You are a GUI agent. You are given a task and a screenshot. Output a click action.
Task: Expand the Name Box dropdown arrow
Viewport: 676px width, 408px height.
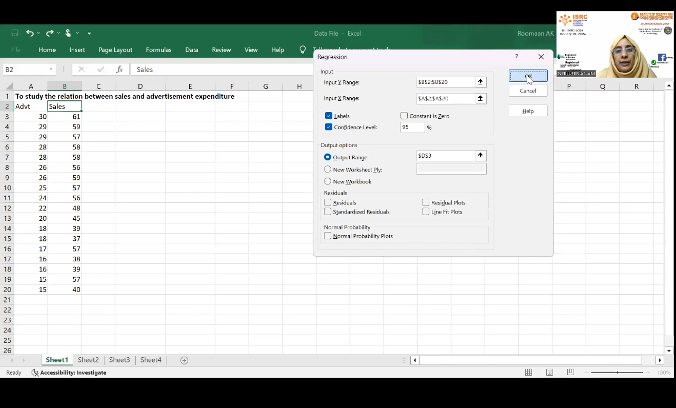pyautogui.click(x=51, y=69)
